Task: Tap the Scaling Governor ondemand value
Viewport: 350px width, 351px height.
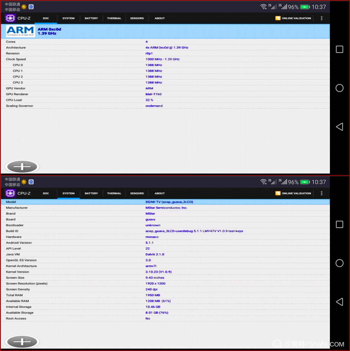Action: [x=154, y=106]
